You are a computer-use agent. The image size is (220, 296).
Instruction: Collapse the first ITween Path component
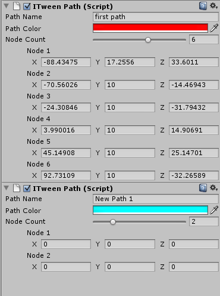[x=7, y=6]
